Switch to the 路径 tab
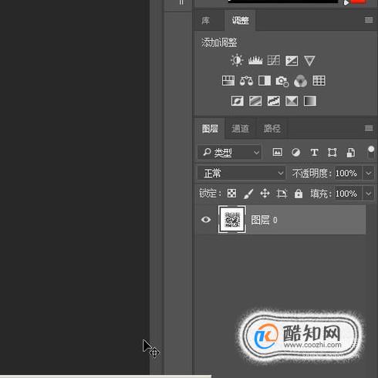378x378 pixels. coord(272,128)
